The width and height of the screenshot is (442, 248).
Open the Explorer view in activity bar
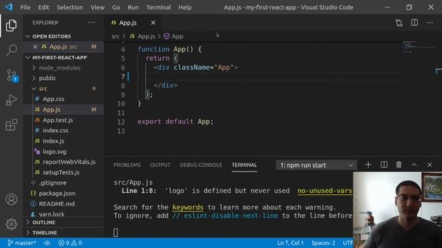pos(11,25)
